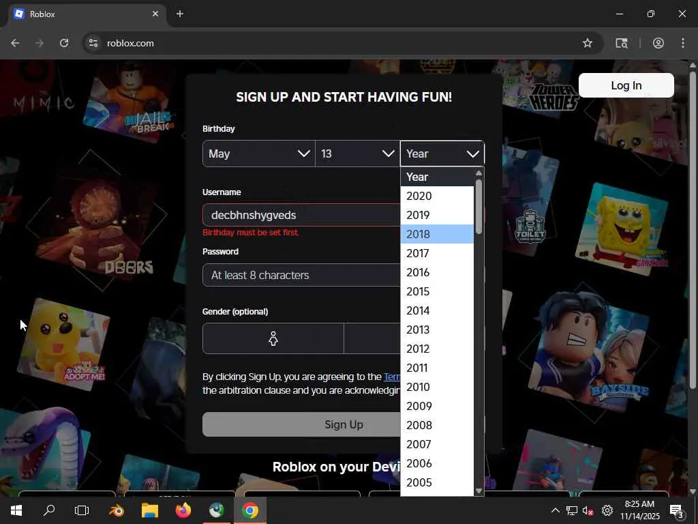Select 2012 as birth year
The width and height of the screenshot is (698, 524).
click(437, 349)
